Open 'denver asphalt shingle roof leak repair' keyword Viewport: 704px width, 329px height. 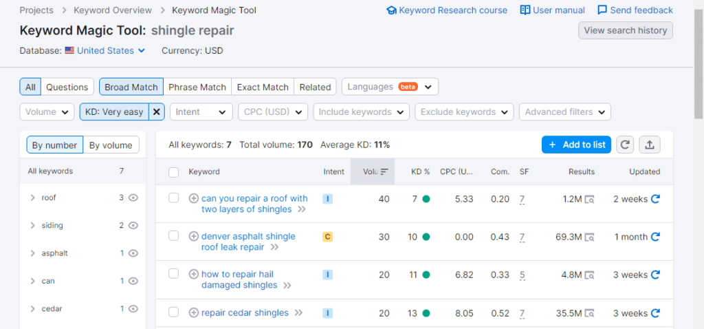tap(248, 242)
